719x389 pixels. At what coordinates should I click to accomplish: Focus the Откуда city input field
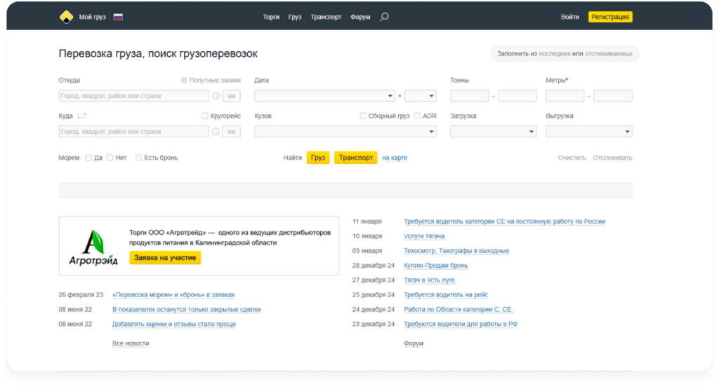coord(133,96)
